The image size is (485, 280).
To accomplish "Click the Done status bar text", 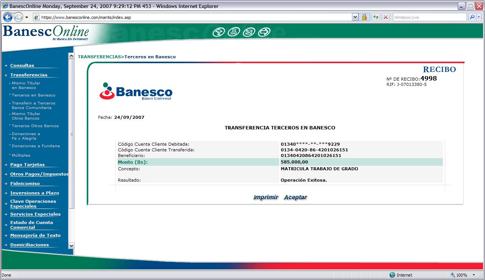I will click(x=6, y=275).
